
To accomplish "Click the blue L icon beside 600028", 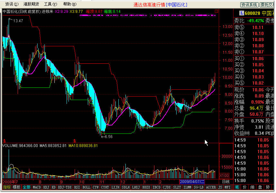I will click(242, 13).
